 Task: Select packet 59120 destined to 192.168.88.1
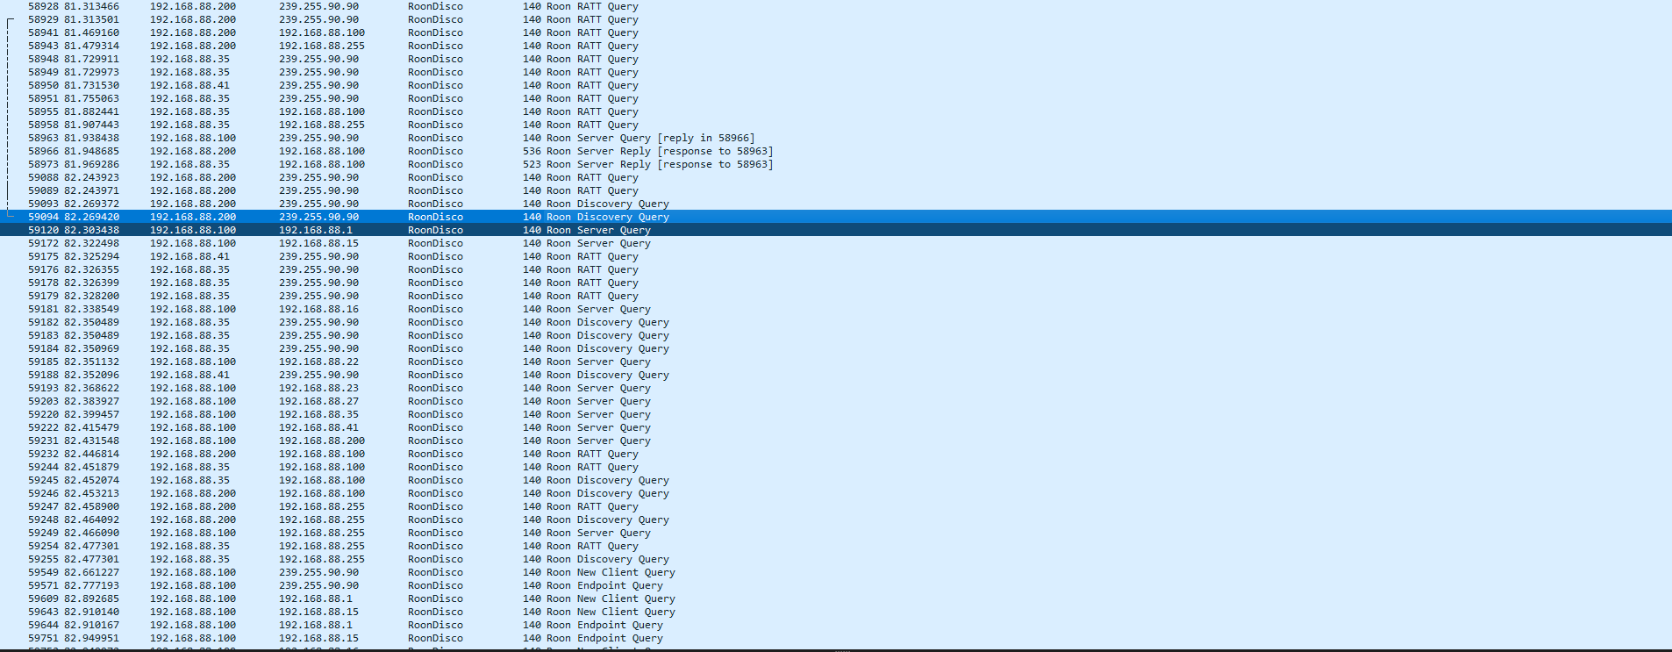[x=836, y=230]
